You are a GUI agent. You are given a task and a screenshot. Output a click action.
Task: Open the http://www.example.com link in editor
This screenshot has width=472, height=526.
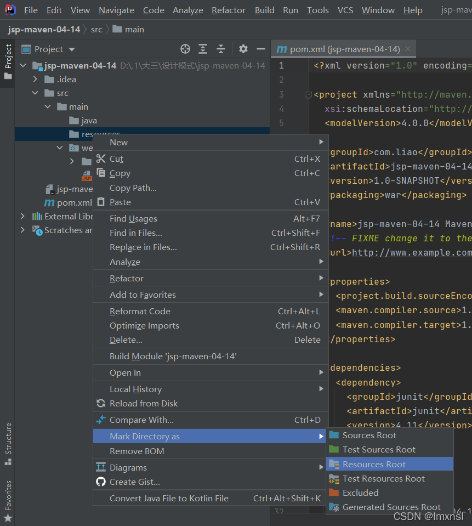(x=412, y=253)
